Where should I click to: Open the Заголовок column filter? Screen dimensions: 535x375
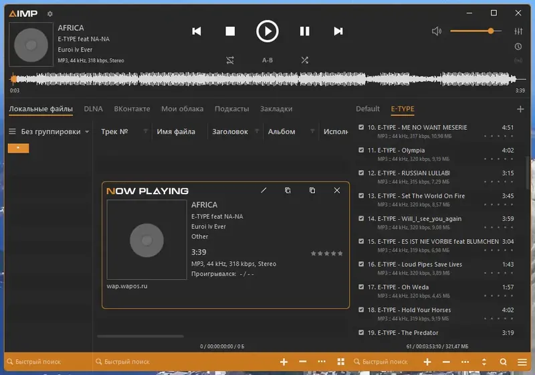point(257,131)
